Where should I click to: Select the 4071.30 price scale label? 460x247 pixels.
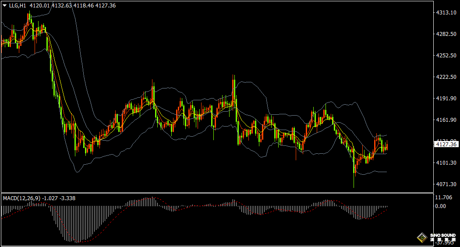[x=446, y=184]
